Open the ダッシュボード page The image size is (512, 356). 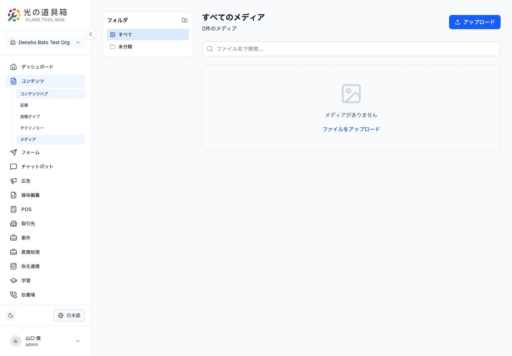tap(45, 67)
